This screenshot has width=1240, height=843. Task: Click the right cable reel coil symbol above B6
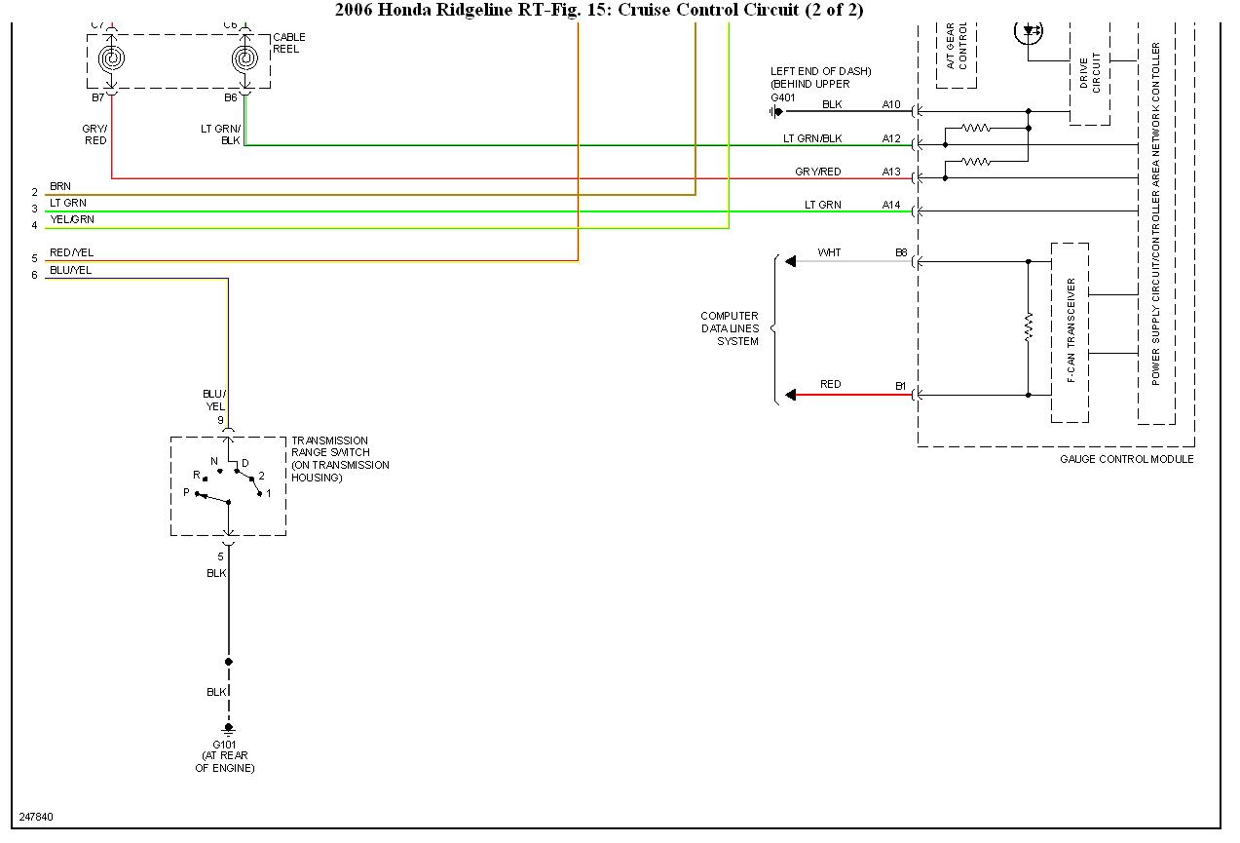click(x=245, y=60)
